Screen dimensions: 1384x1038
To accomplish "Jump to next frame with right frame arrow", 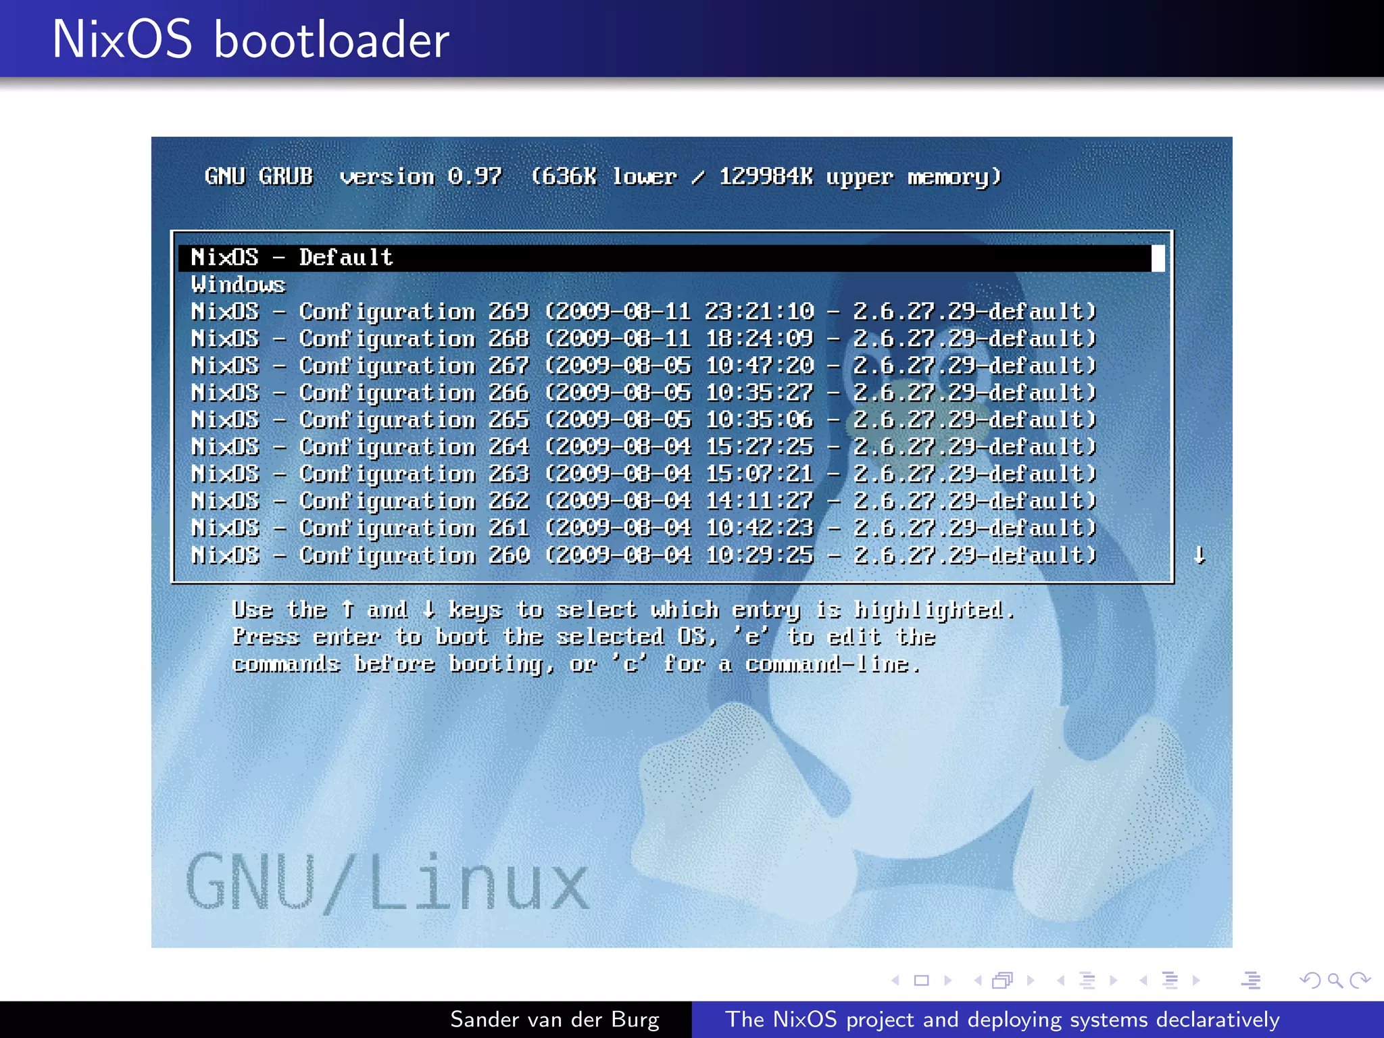I will [x=1031, y=980].
